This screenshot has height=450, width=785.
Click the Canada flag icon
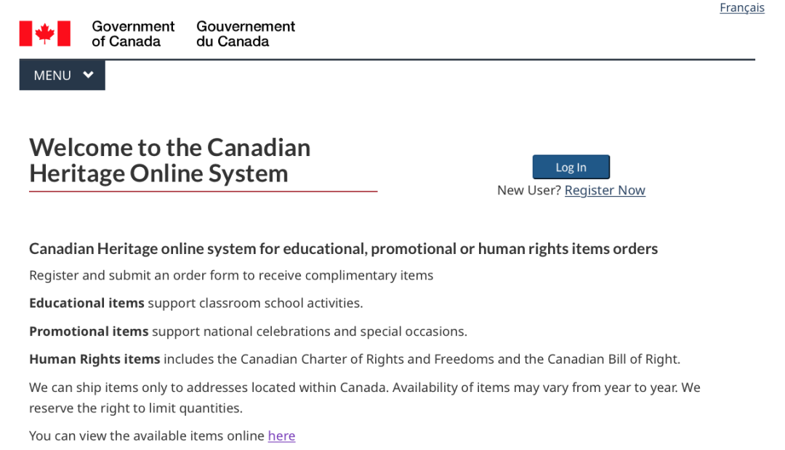tap(45, 33)
